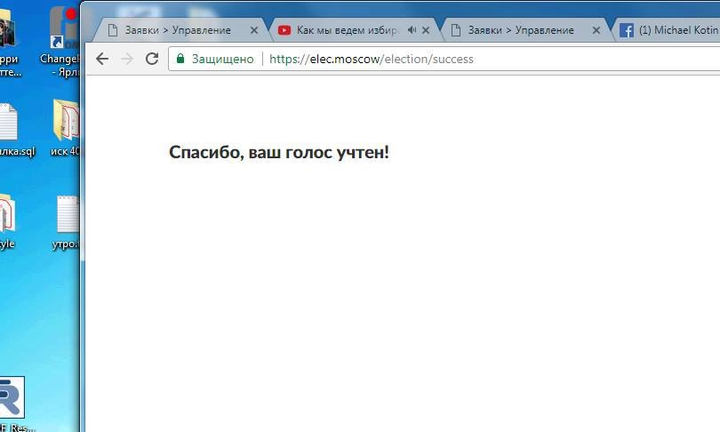The width and height of the screenshot is (720, 432).
Task: Open the 'утро' text file on the desktop
Action: [68, 220]
